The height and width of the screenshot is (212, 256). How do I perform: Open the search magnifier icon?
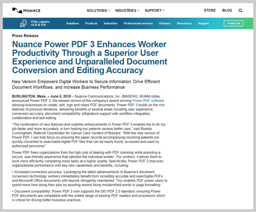[x=240, y=10]
